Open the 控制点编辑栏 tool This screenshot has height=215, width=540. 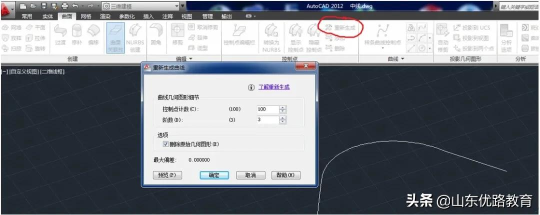tap(239, 35)
